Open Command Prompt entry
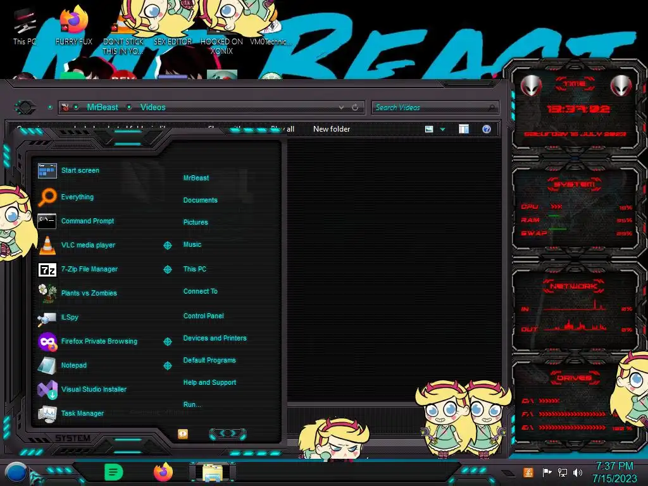 point(76,221)
